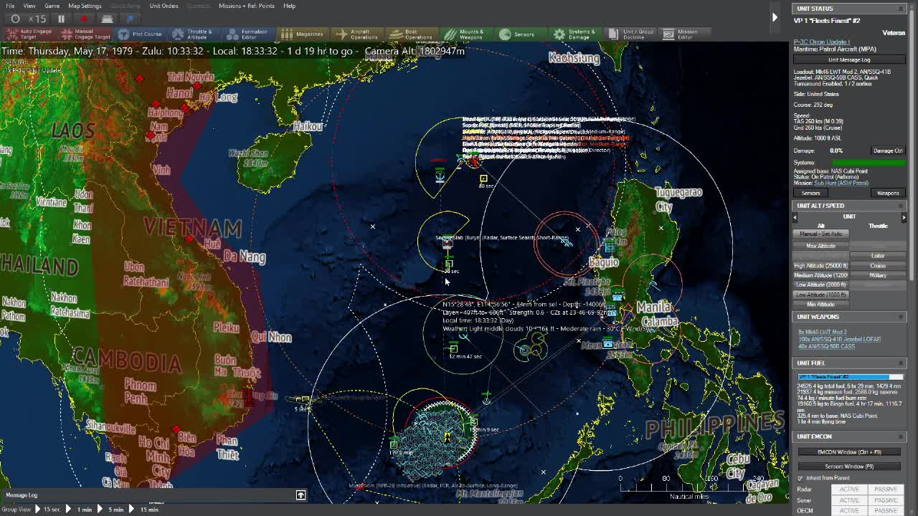Open Missions + Ref. Points menu
918x516 pixels.
pyautogui.click(x=247, y=6)
